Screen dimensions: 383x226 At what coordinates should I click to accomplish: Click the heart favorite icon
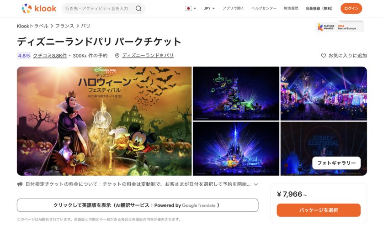coord(324,56)
